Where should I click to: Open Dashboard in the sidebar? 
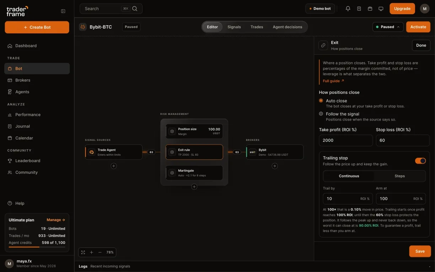coord(37,46)
